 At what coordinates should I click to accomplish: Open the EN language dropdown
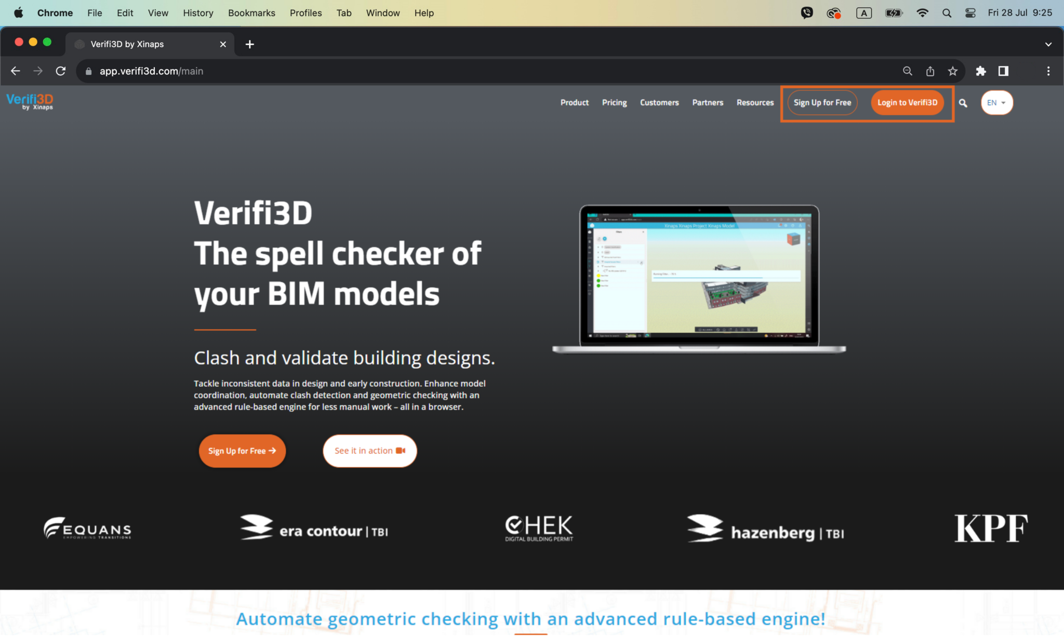(995, 102)
